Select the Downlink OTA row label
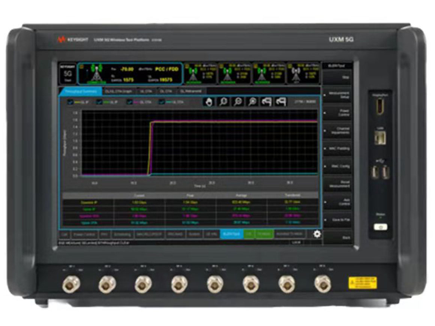435x326 pixels. tap(88, 216)
